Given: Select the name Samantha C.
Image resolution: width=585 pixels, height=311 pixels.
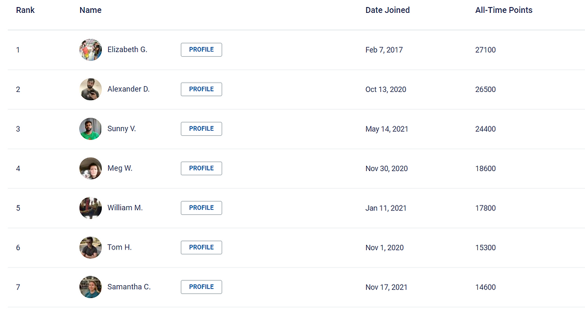Looking at the screenshot, I should [x=129, y=287].
